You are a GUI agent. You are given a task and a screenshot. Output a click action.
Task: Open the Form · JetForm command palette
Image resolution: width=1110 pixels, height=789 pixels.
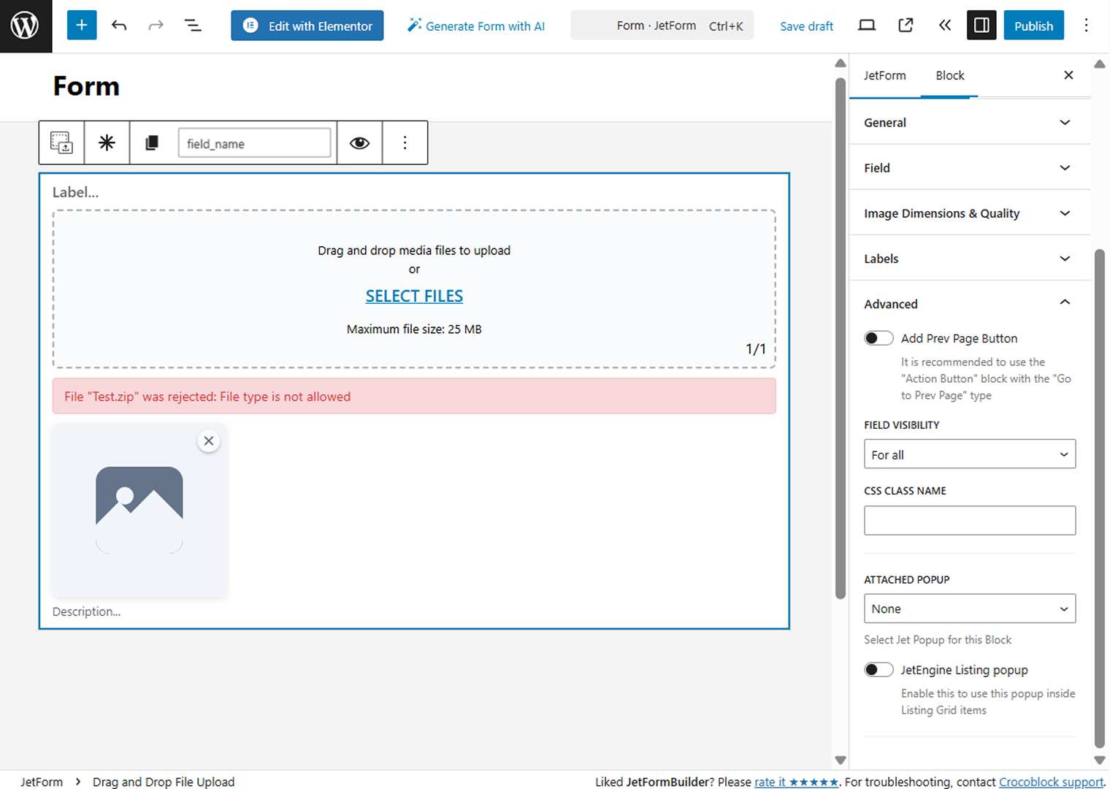pyautogui.click(x=662, y=26)
